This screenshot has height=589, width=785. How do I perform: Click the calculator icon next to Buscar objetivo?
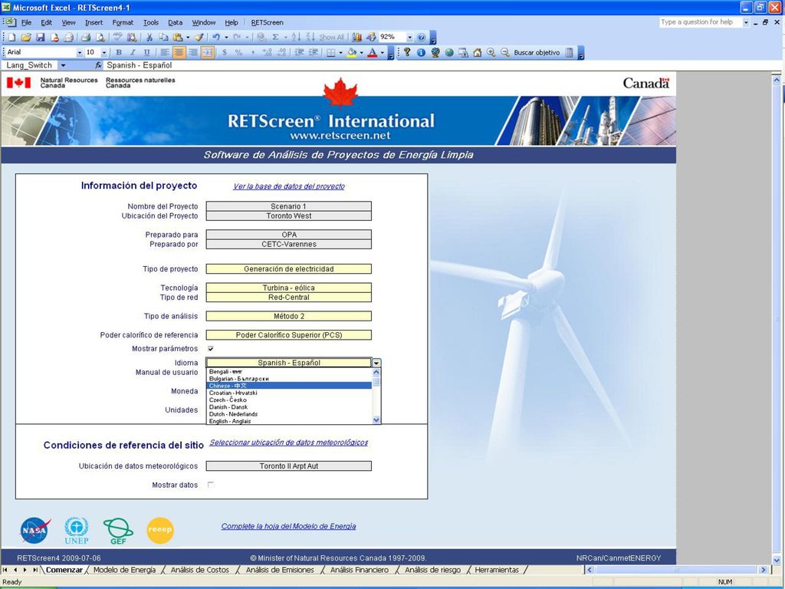click(x=570, y=52)
